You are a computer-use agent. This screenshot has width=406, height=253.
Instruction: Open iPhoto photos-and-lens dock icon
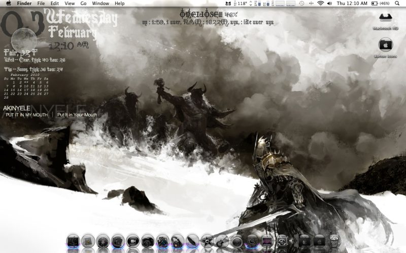[x=162, y=242]
